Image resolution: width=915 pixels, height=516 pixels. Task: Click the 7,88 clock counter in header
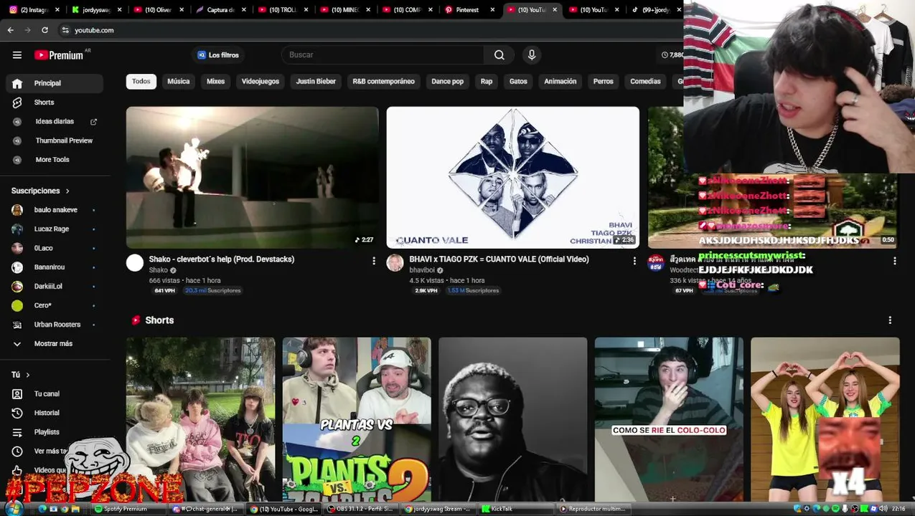[672, 55]
